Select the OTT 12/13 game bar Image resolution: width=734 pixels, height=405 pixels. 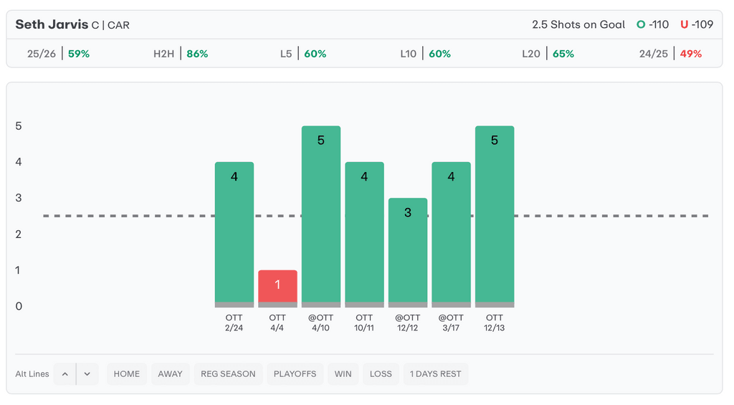[495, 216]
